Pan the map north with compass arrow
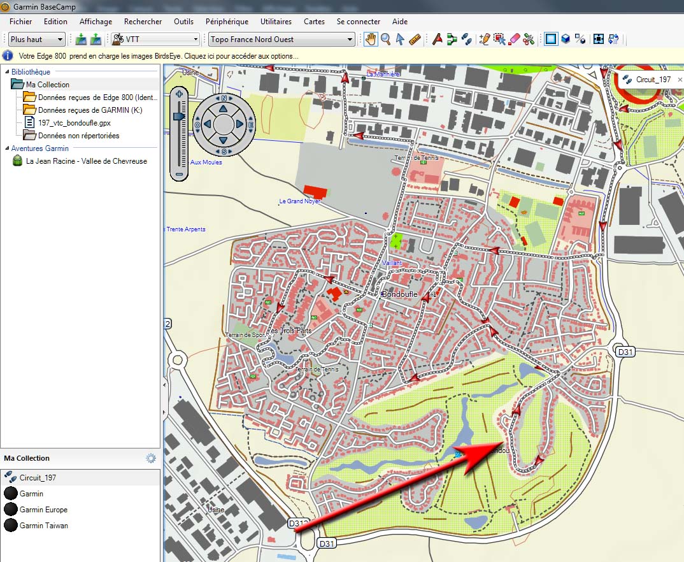 click(224, 109)
